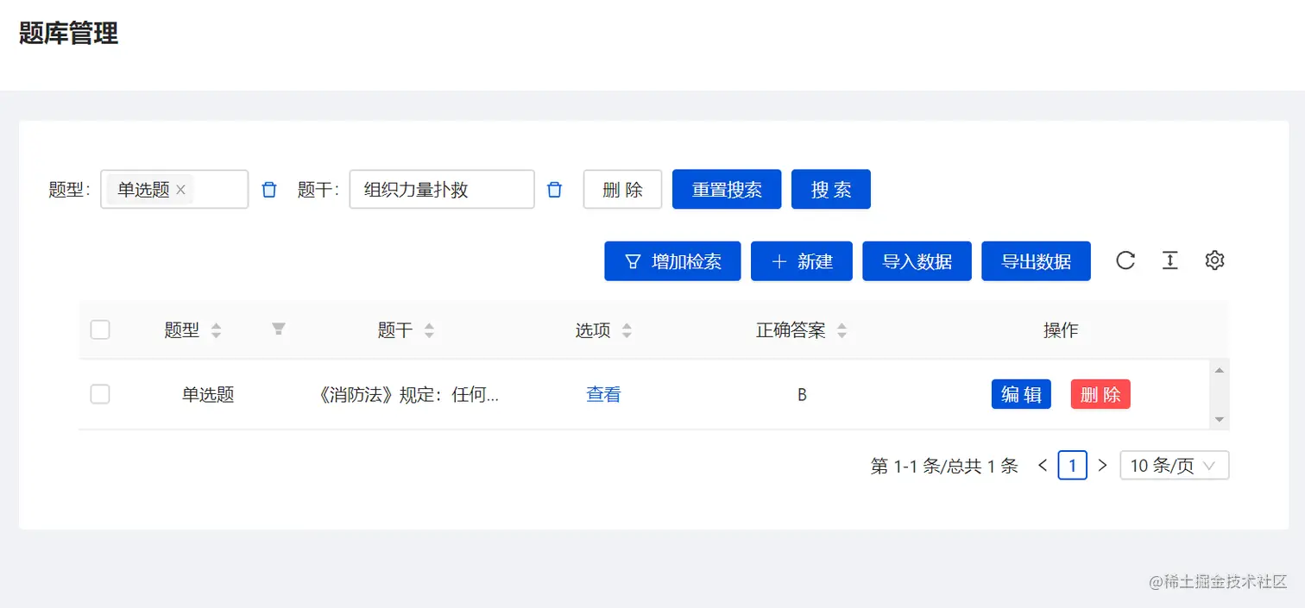Viewport: 1305px width, 608px height.
Task: Click the answer B cell
Action: coord(802,395)
